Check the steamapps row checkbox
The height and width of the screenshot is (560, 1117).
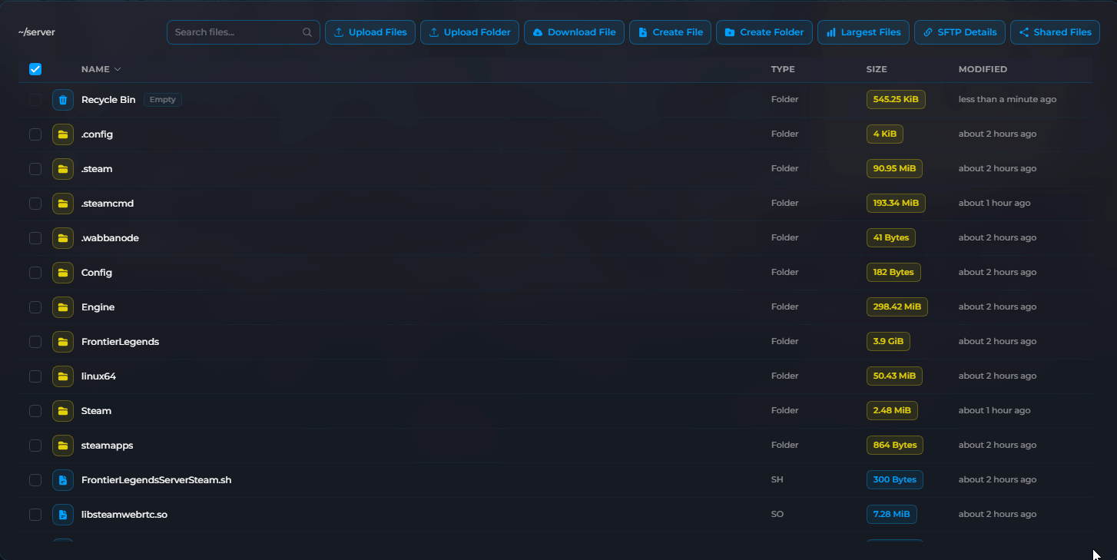click(35, 446)
